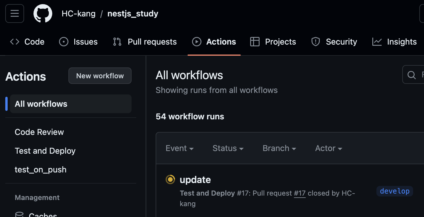424x217 pixels.
Task: Open the Code Review workflow
Action: point(39,132)
